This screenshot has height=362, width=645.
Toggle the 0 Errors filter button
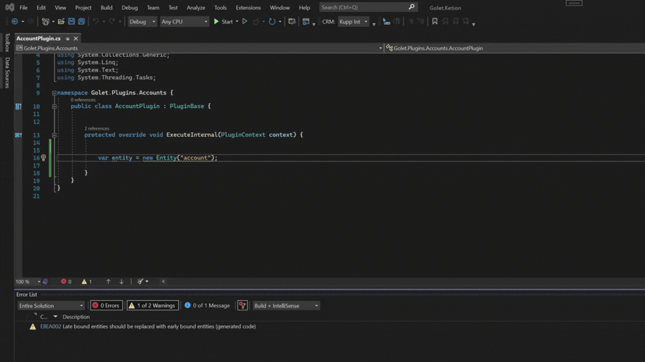[x=106, y=305]
